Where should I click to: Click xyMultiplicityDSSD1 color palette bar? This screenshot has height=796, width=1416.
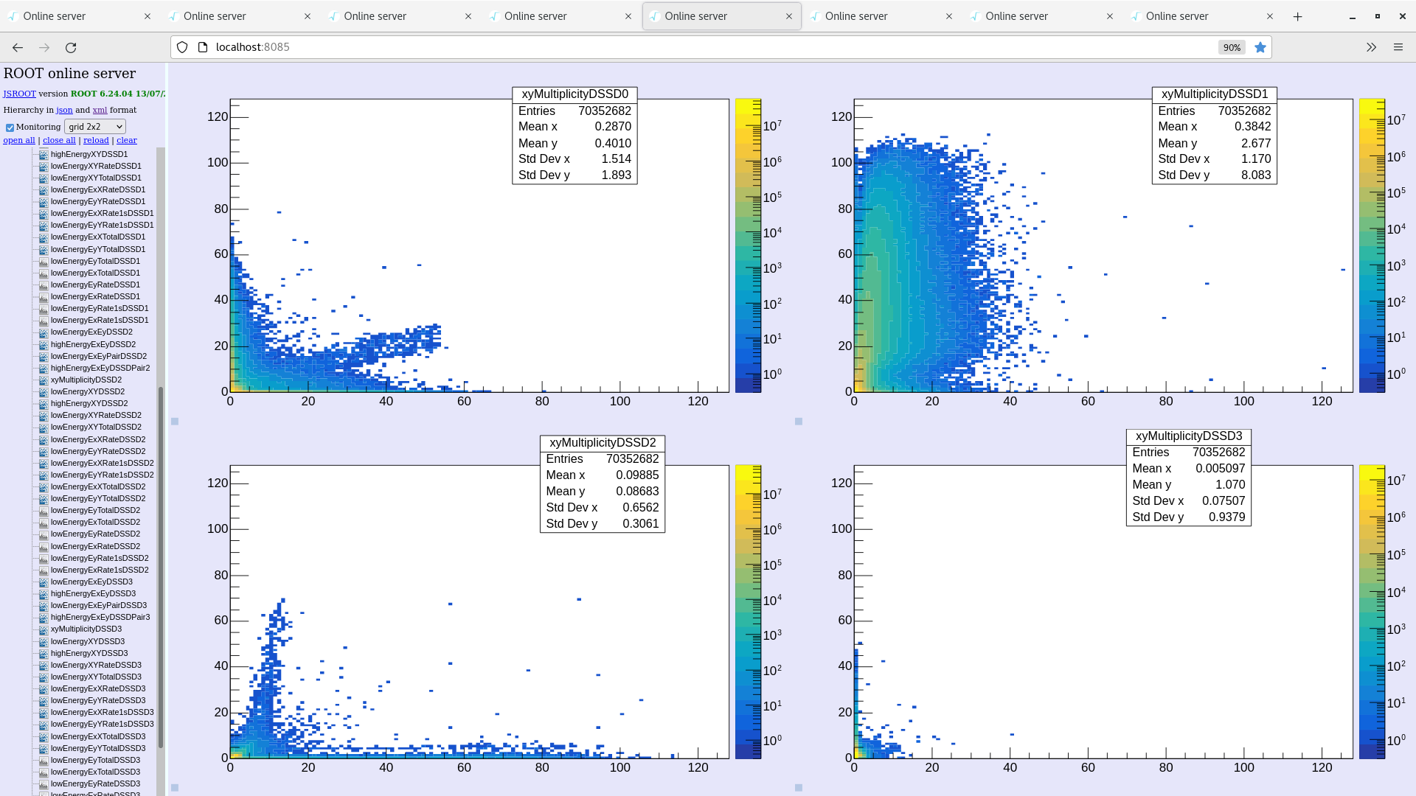(x=1372, y=245)
